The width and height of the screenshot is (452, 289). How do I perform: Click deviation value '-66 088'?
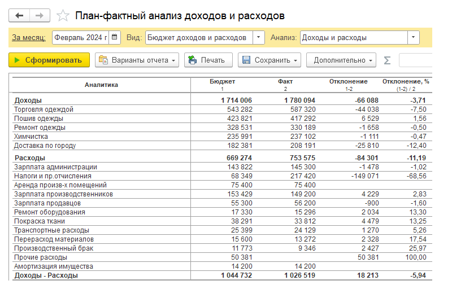click(366, 100)
